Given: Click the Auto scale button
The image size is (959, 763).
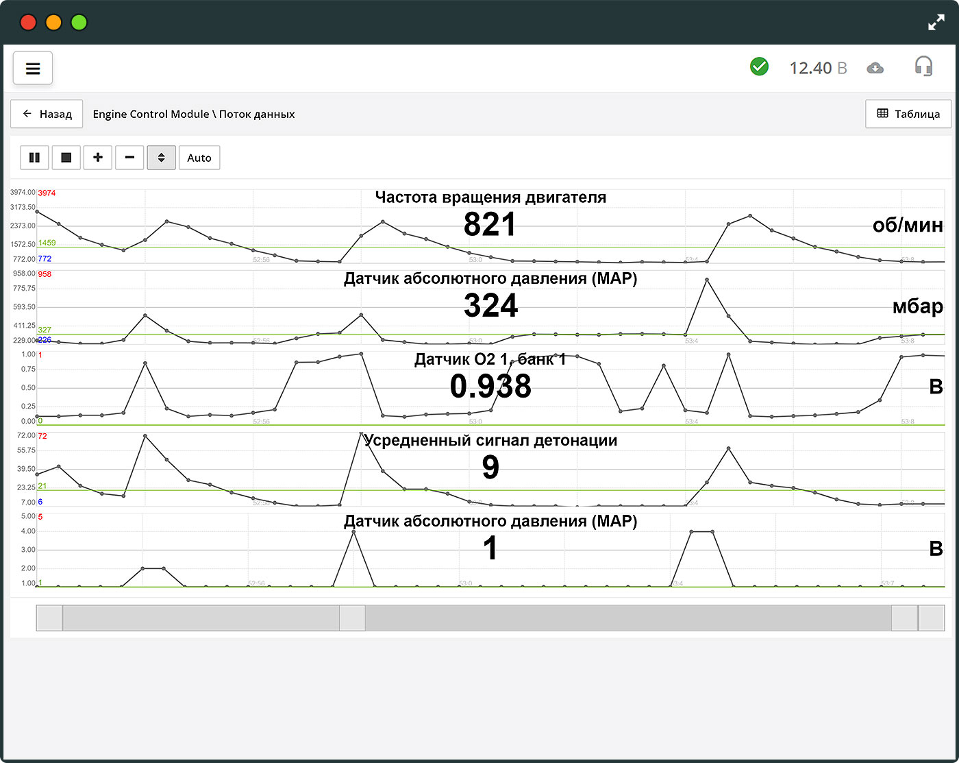Looking at the screenshot, I should point(199,158).
